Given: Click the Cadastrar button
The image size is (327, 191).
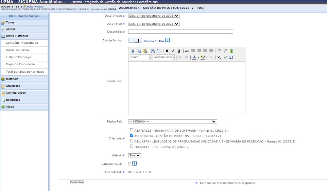Looking at the screenshot, I should [x=77, y=182].
